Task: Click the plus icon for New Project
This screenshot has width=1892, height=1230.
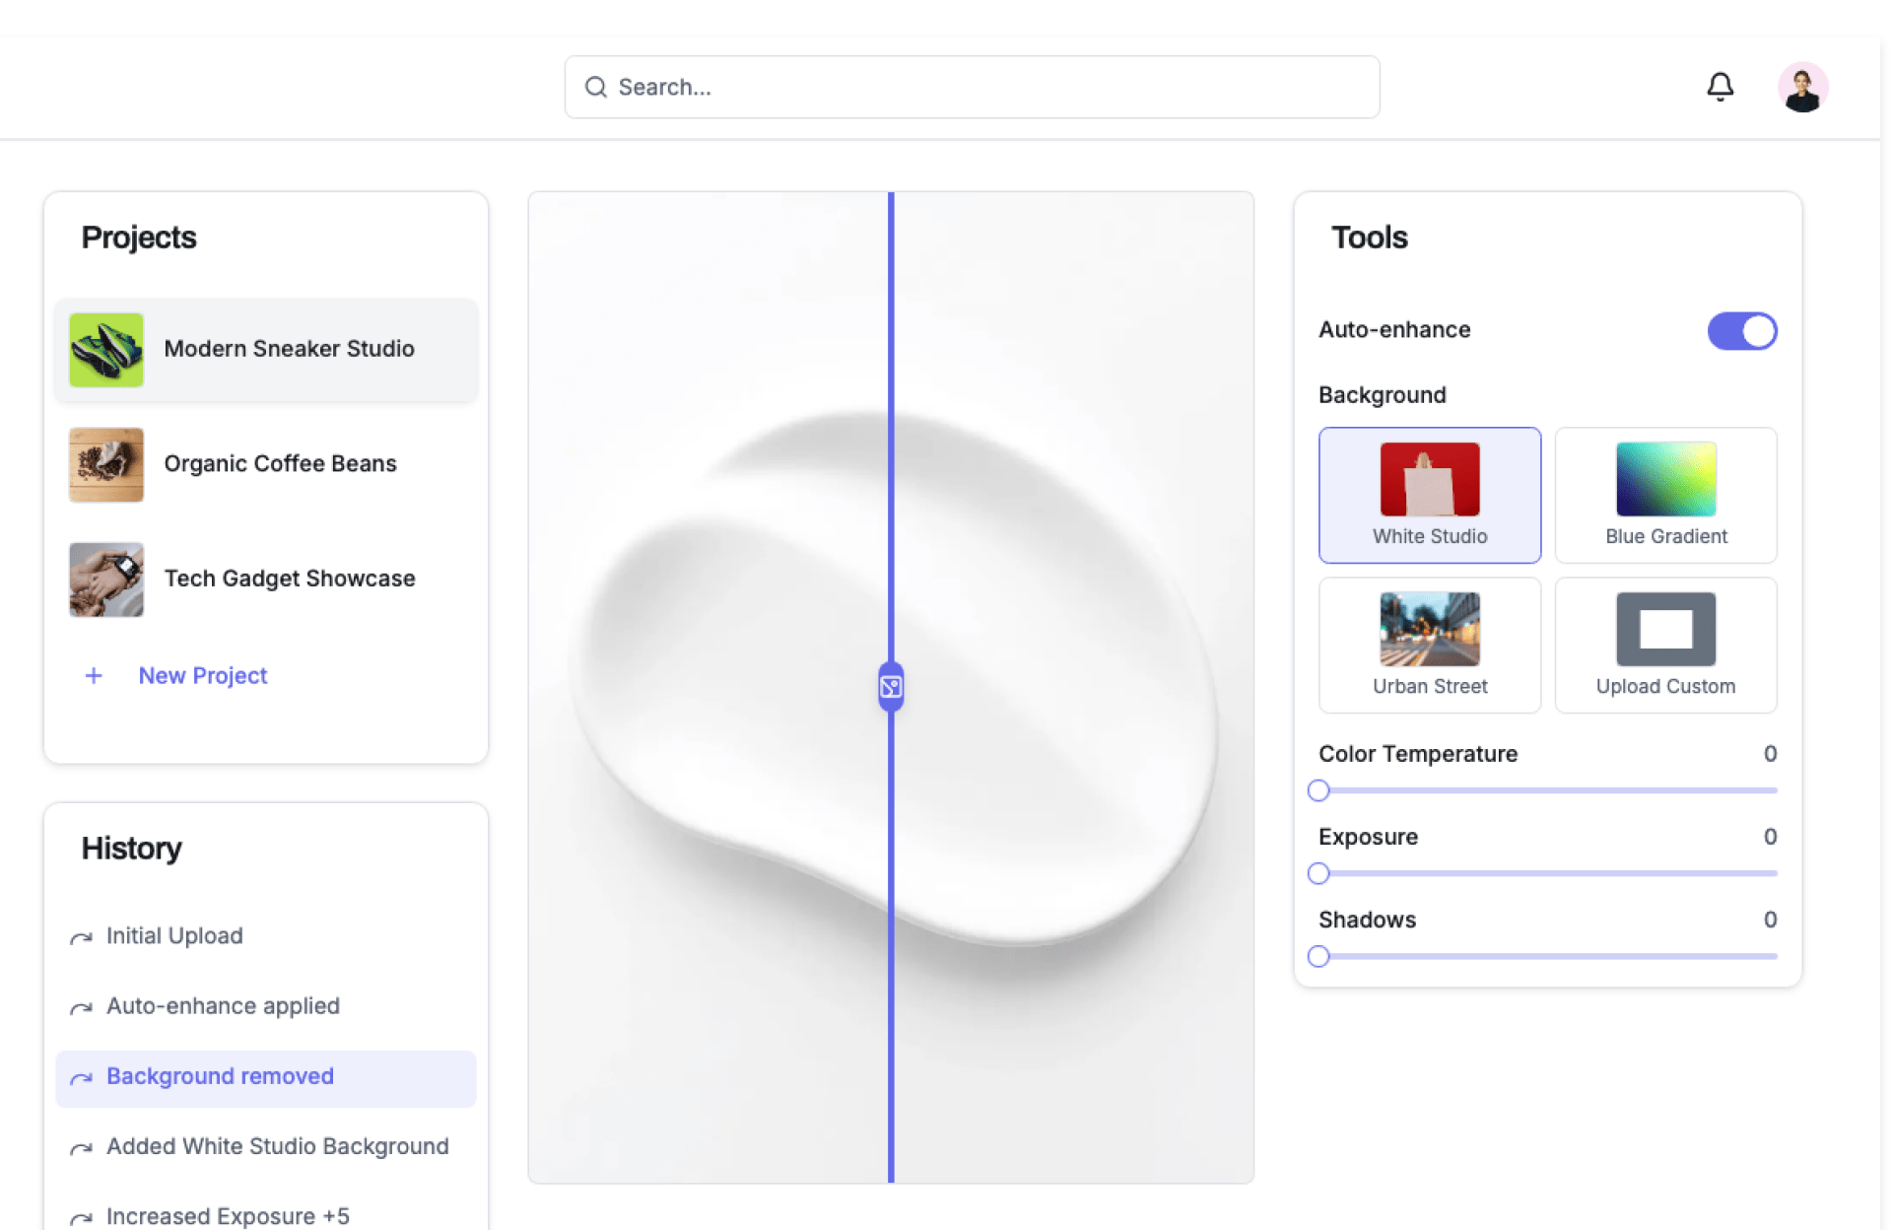Action: (x=94, y=675)
